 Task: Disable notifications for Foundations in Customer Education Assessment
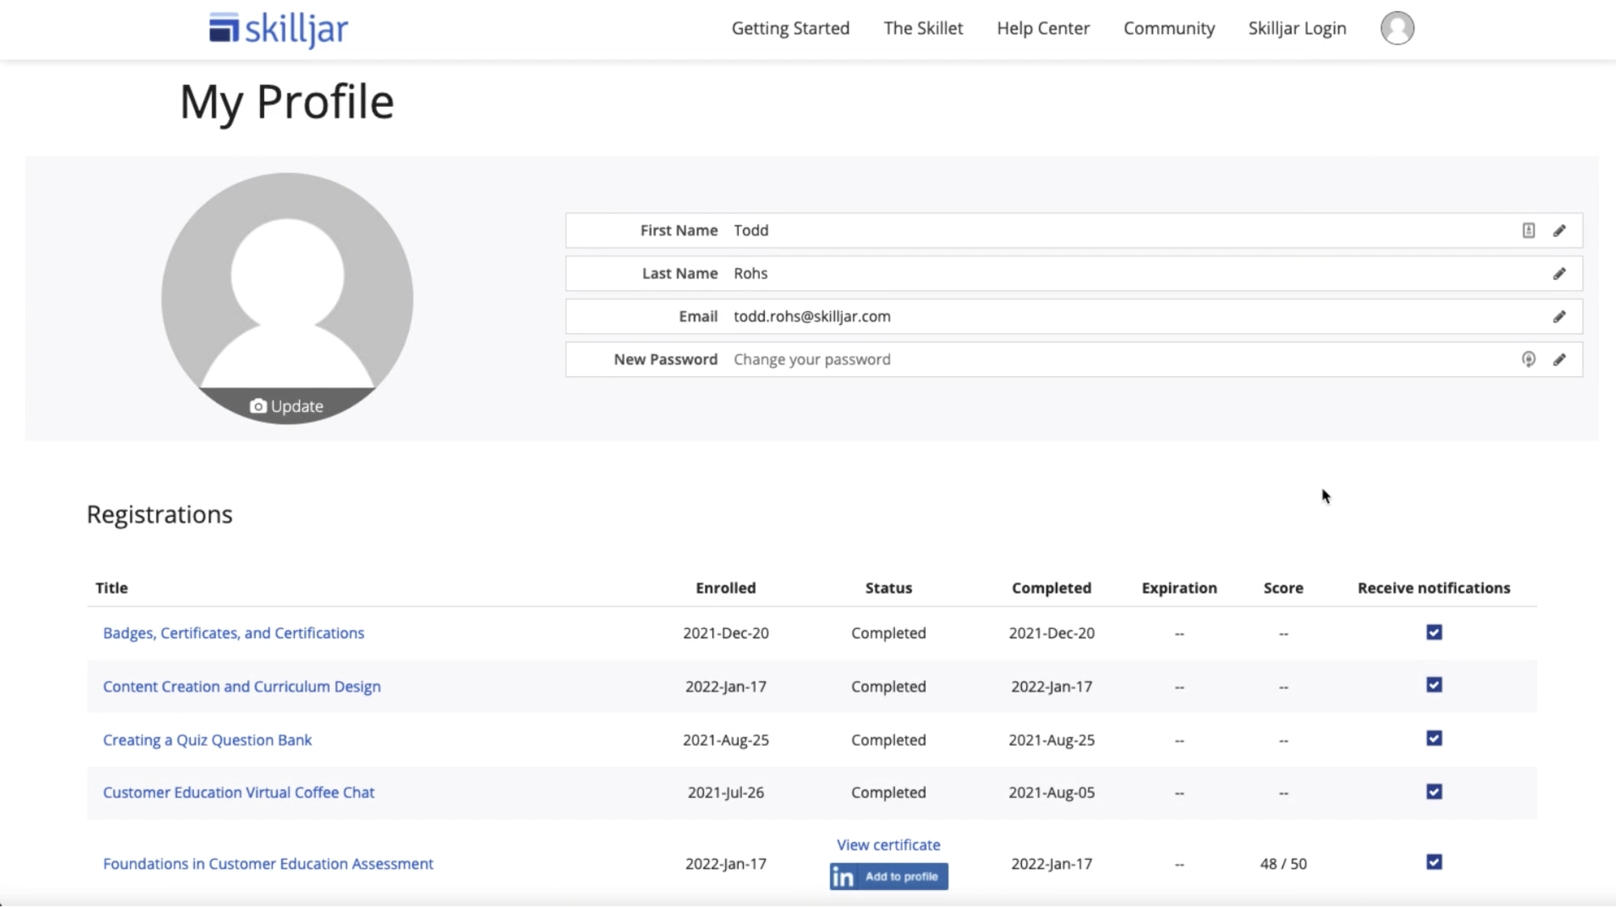point(1433,862)
